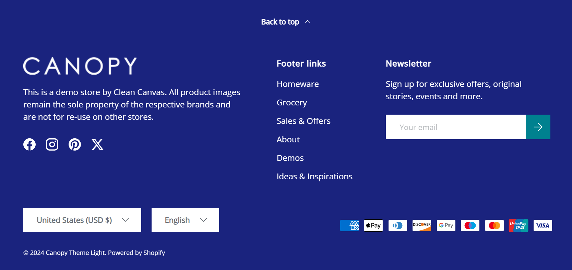Open the Grocery footer link
572x270 pixels.
[292, 103]
